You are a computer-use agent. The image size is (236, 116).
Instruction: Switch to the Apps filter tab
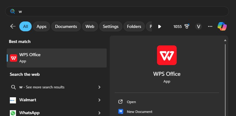[x=41, y=26]
